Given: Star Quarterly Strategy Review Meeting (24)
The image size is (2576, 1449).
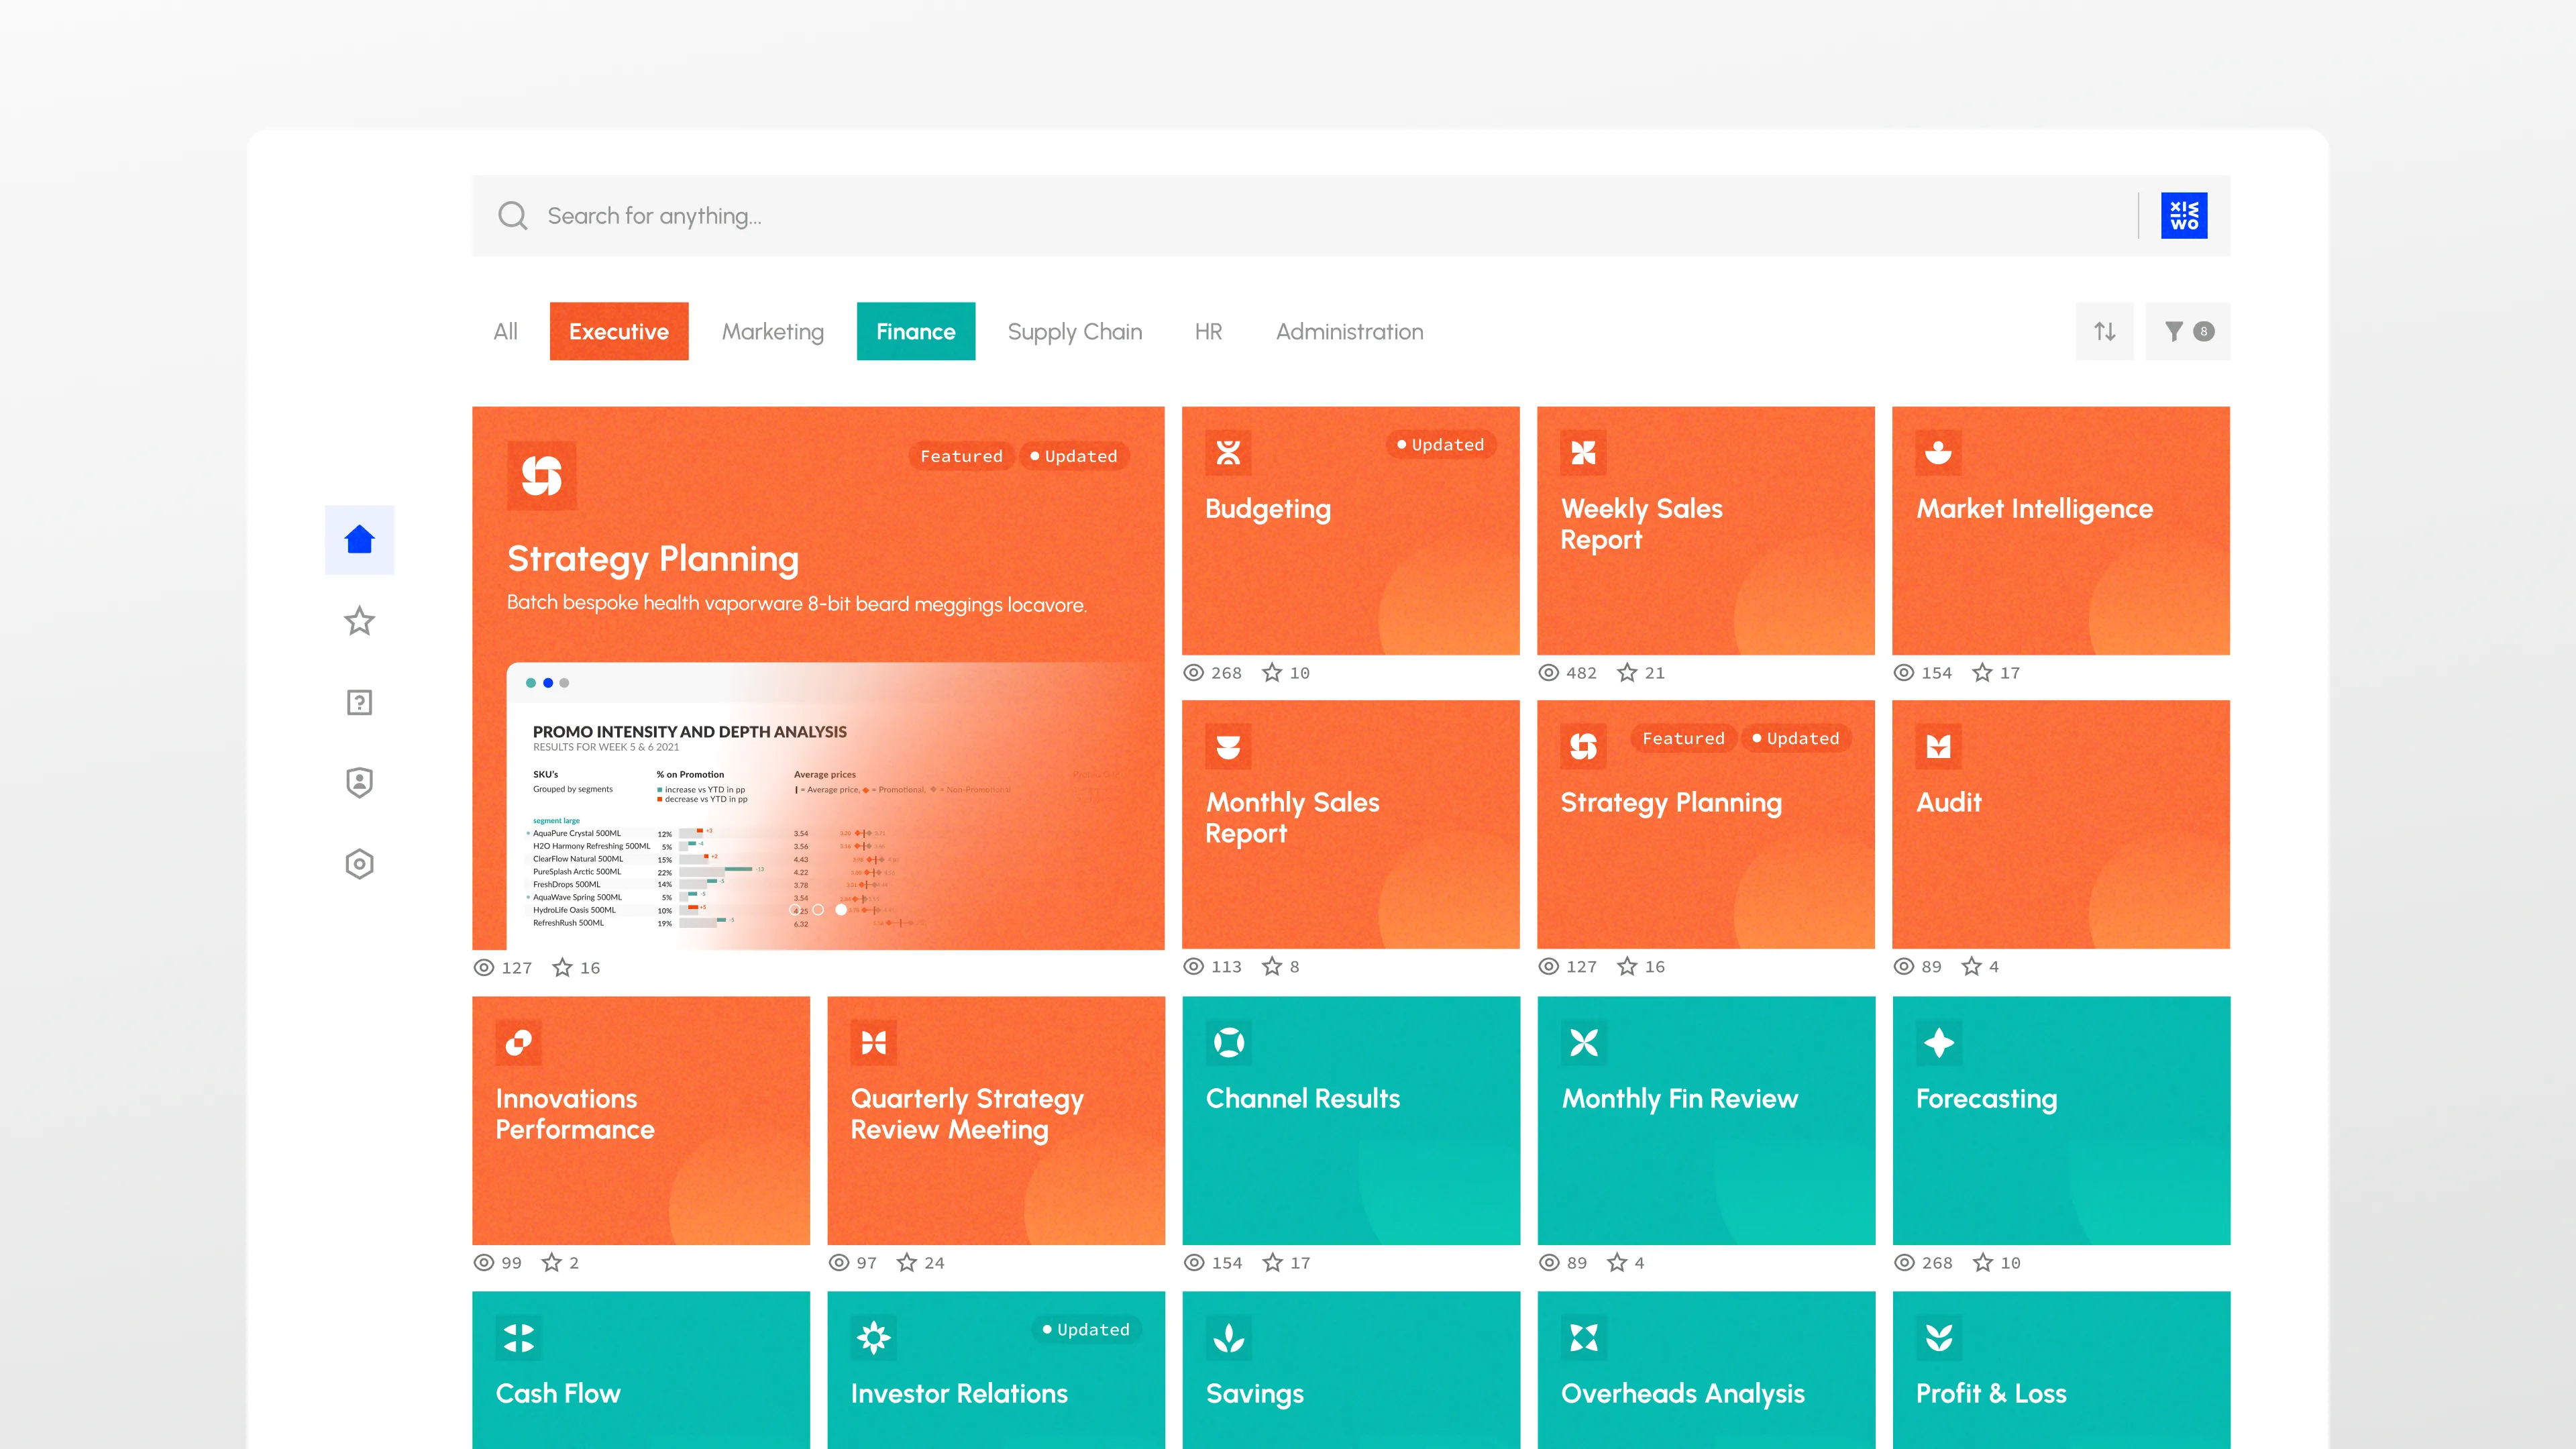Looking at the screenshot, I should pyautogui.click(x=906, y=1263).
